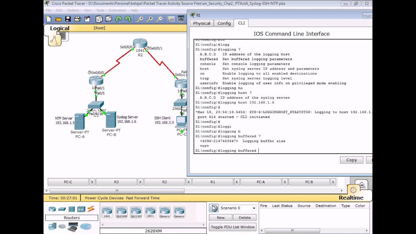Viewport: 416px width, 234px height.
Task: Open the Help menu
Action: pyautogui.click(x=134, y=10)
